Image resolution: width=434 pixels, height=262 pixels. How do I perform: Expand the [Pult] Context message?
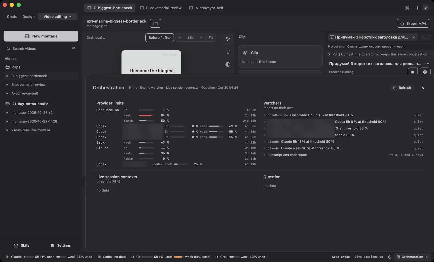[x=329, y=54]
